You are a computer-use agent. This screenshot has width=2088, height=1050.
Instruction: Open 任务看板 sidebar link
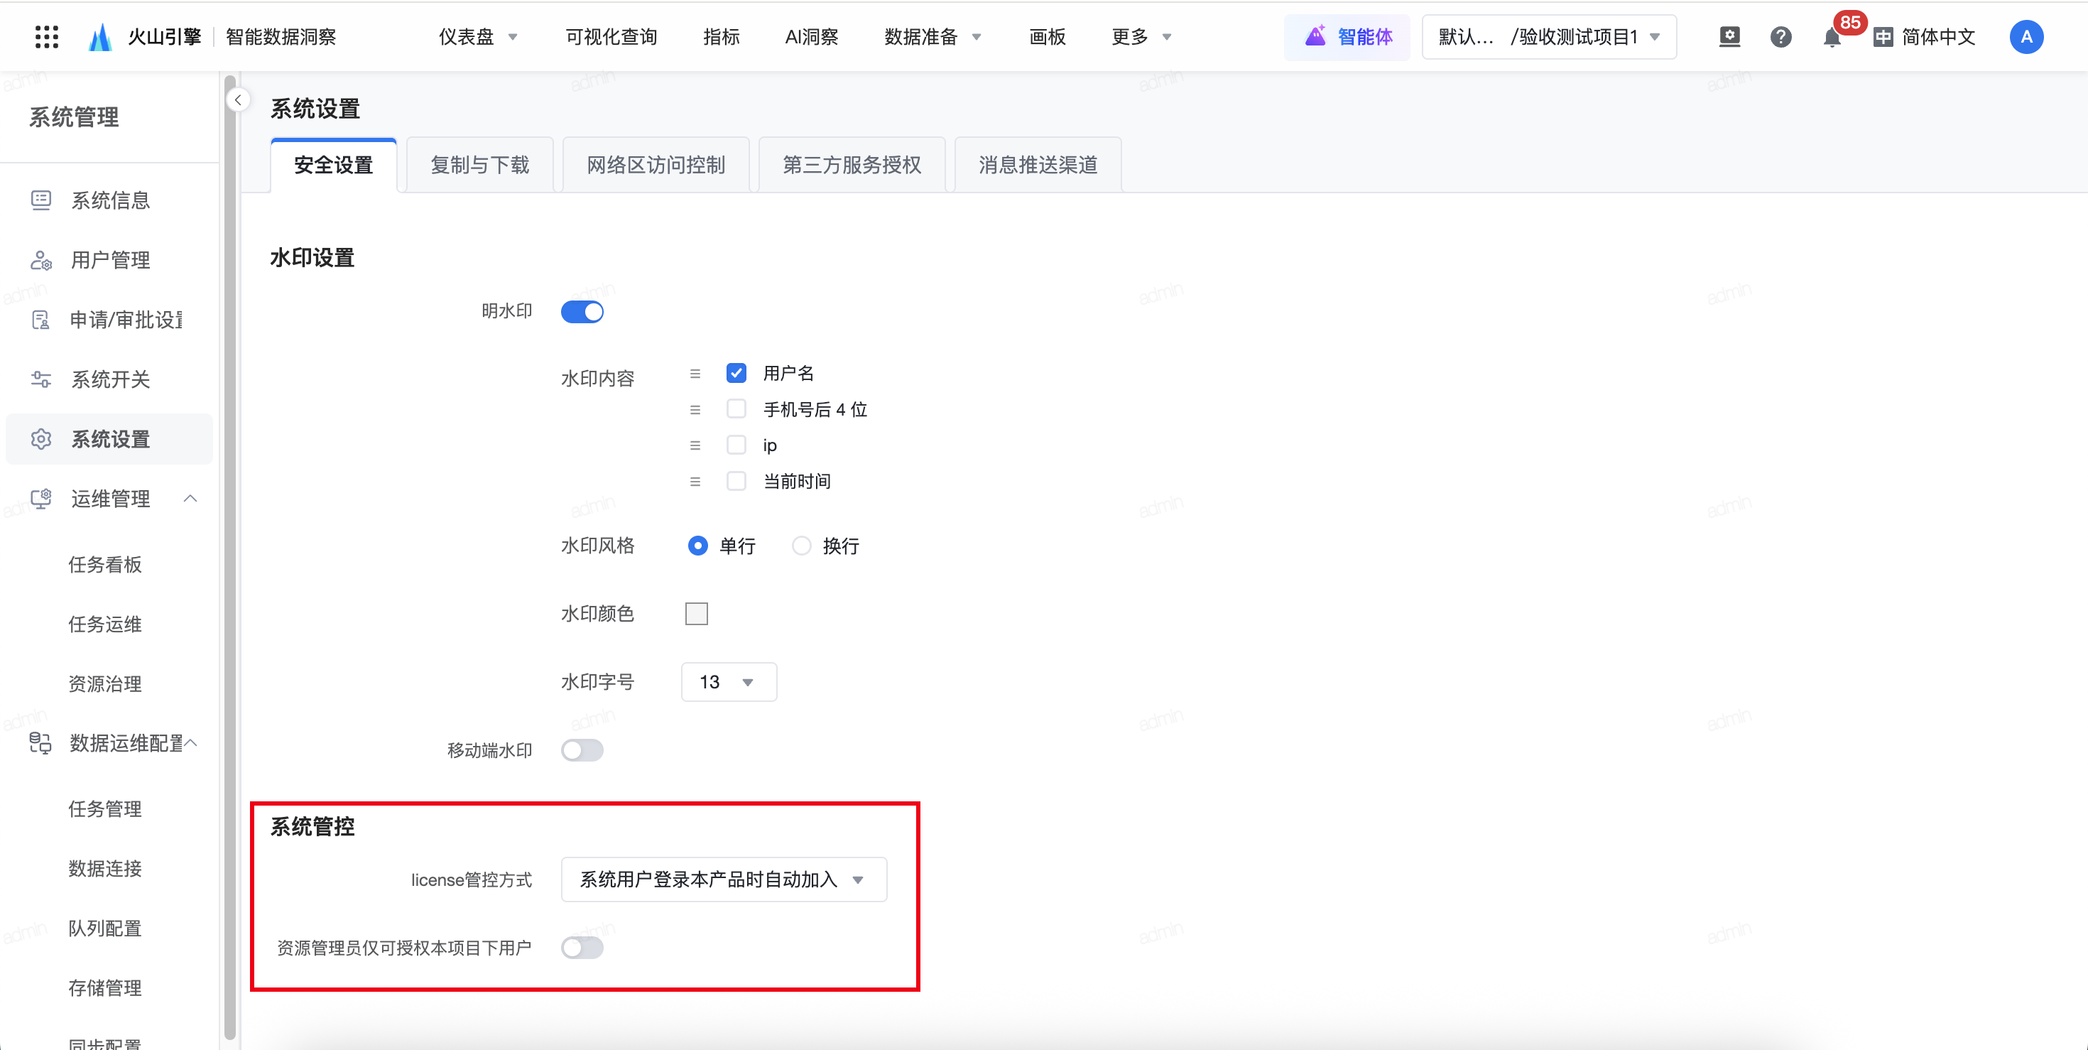click(105, 565)
